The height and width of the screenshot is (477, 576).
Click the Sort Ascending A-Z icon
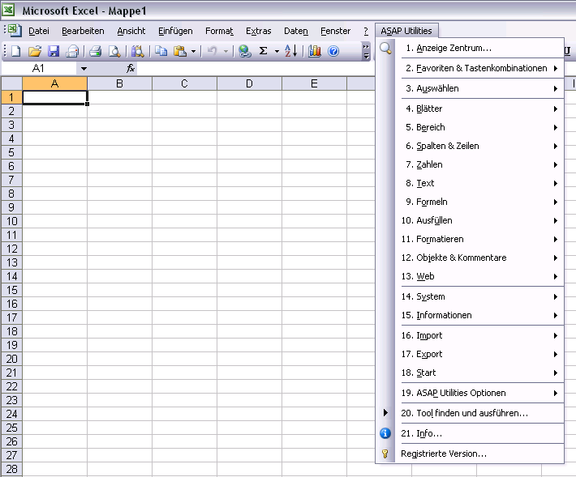(x=291, y=51)
